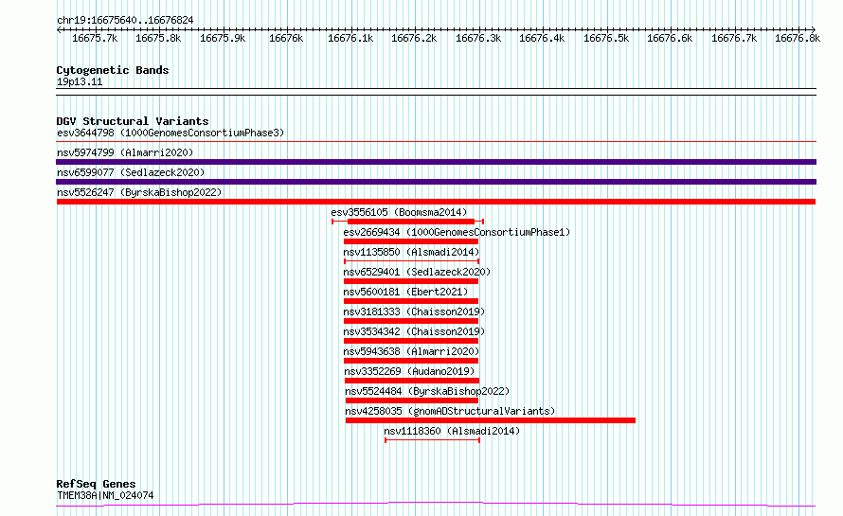Screen dimensions: 843x516
Task: Click the chr19:16675640..16676824 region label
Action: pos(125,21)
